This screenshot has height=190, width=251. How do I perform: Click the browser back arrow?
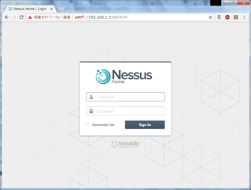click(7, 17)
